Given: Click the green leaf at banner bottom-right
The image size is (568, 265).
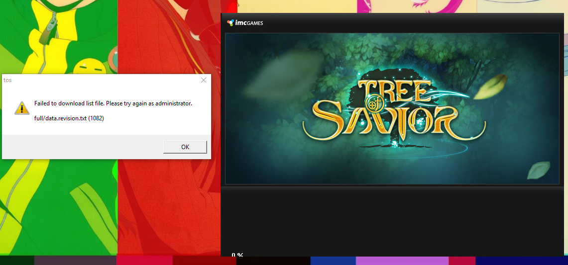Looking at the screenshot, I should pyautogui.click(x=539, y=170).
